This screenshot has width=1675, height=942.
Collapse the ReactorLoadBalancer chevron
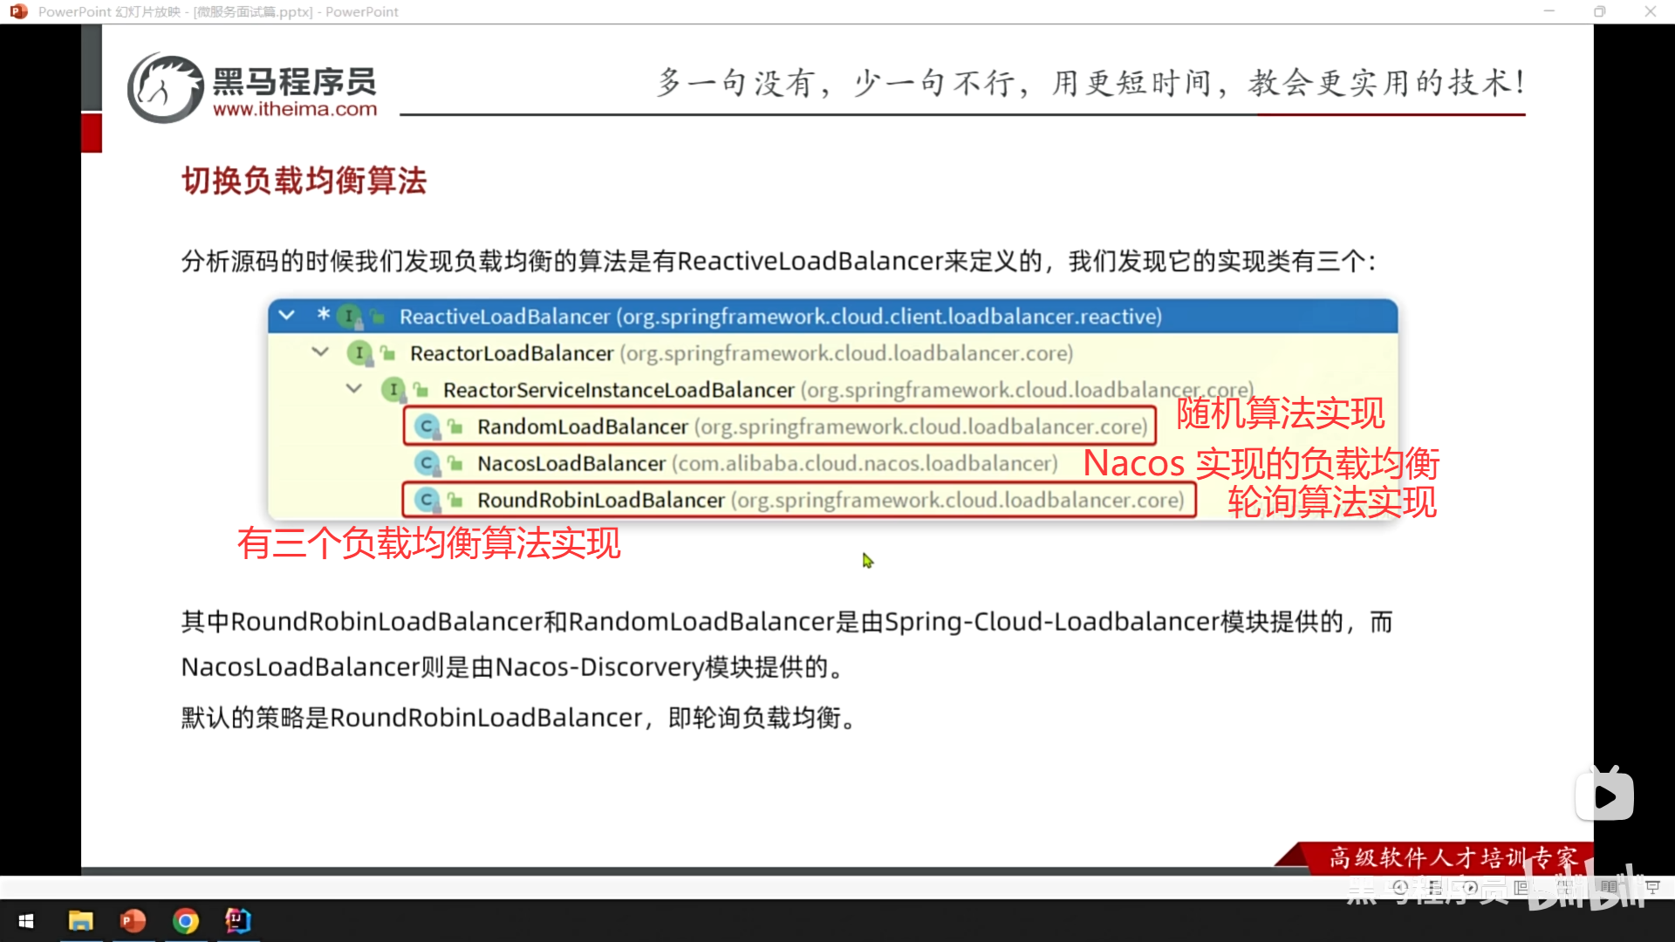(320, 352)
